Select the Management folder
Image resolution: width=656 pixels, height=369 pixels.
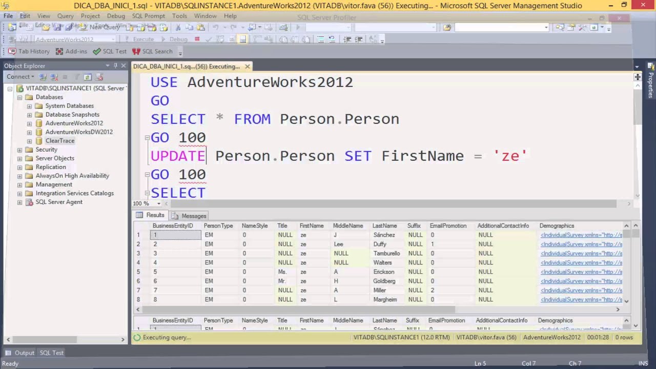point(54,184)
